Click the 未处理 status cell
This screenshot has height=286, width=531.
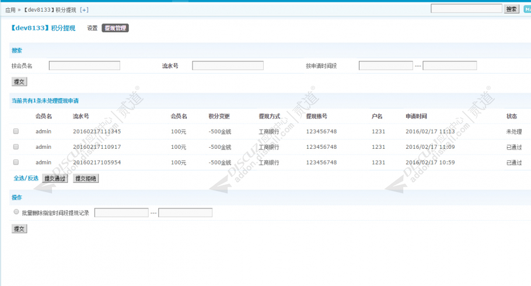pos(514,131)
